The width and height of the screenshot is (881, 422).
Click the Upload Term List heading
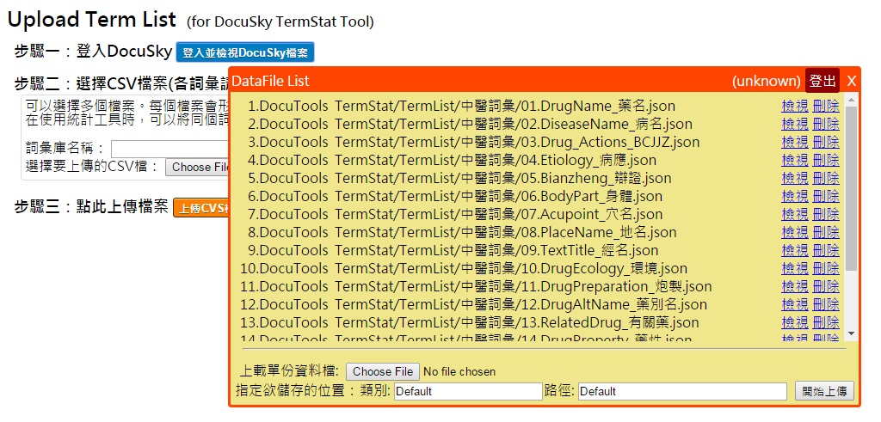coord(91,21)
